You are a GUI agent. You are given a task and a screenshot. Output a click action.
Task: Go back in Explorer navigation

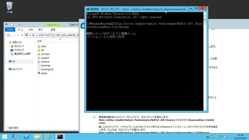(x=9, y=35)
